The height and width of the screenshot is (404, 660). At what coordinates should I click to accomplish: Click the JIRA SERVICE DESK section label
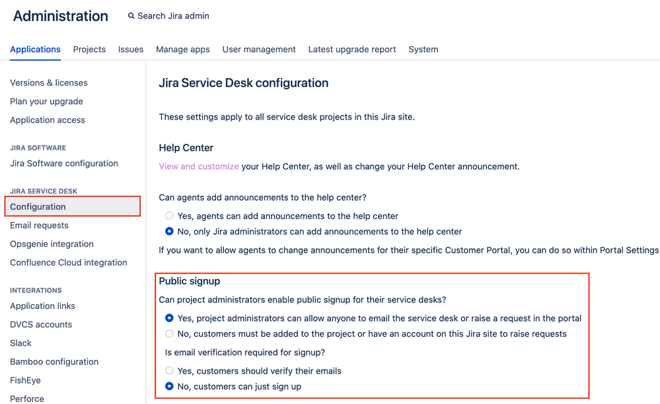tap(44, 191)
